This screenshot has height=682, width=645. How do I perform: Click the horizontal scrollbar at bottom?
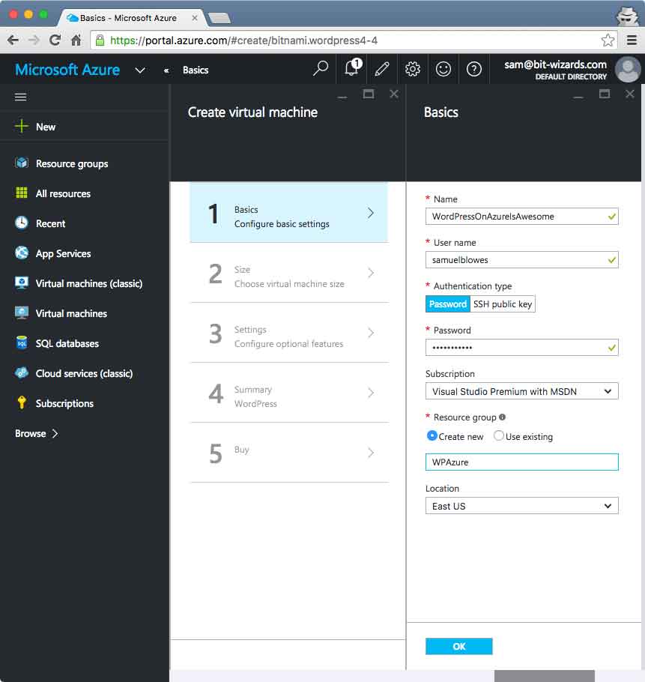click(544, 676)
